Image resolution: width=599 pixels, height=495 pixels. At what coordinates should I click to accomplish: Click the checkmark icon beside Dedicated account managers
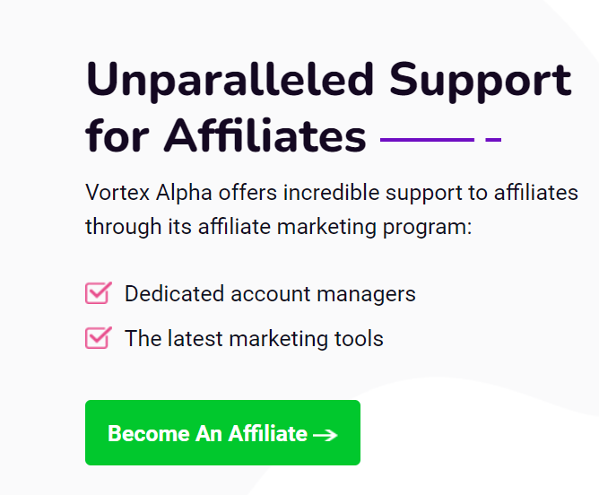[98, 293]
